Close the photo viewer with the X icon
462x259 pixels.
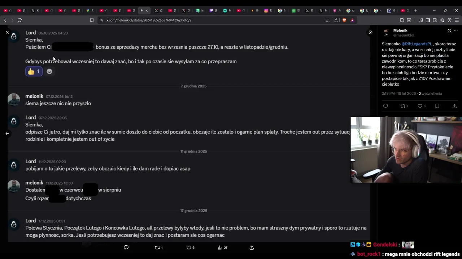(x=7, y=32)
